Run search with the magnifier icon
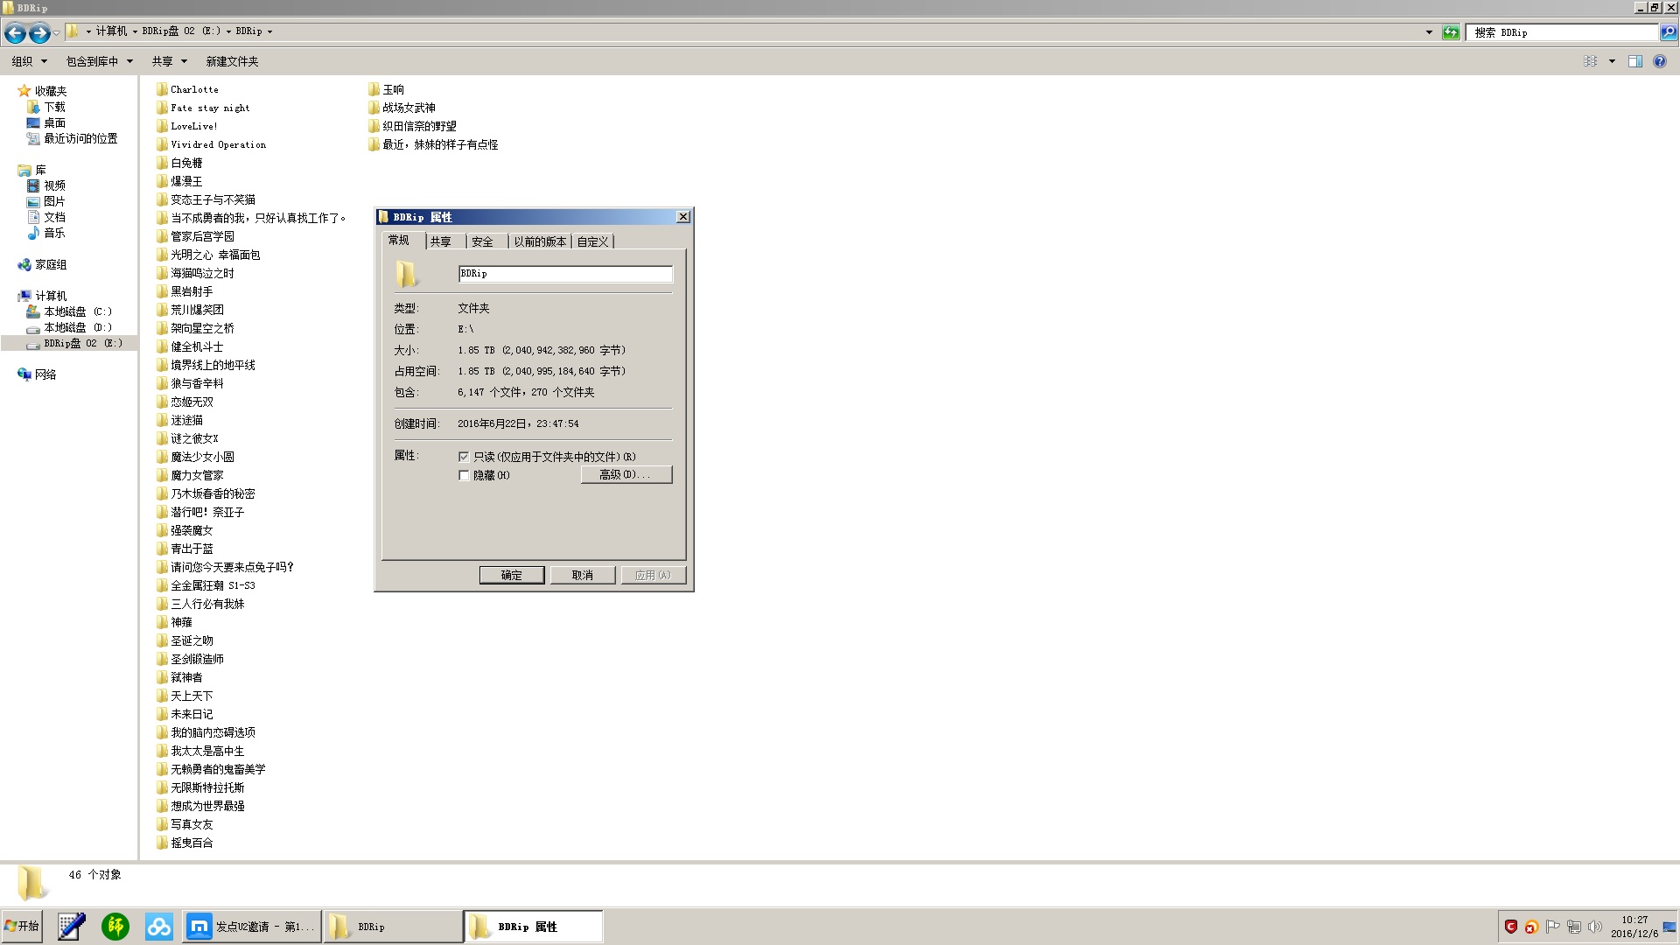The width and height of the screenshot is (1680, 945). point(1668,32)
